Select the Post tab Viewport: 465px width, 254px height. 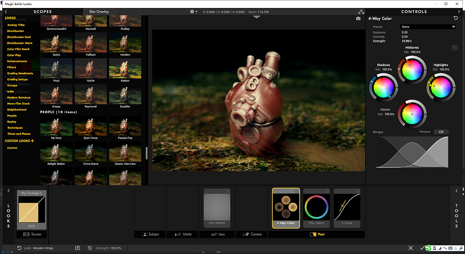(316, 234)
